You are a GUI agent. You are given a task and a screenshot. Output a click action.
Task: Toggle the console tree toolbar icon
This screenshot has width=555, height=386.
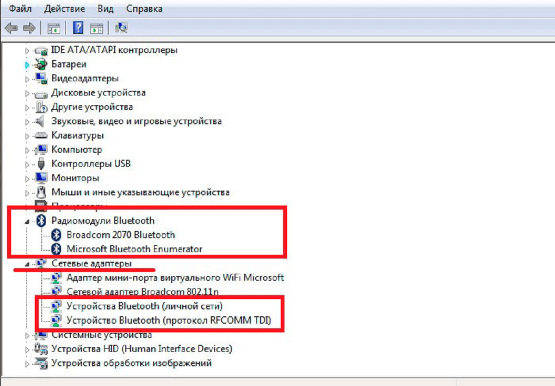click(x=54, y=29)
